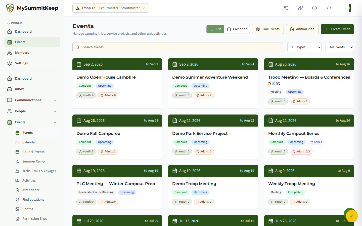The image size is (362, 226).
Task: Open Inbox in sidebar
Action: pos(32,89)
